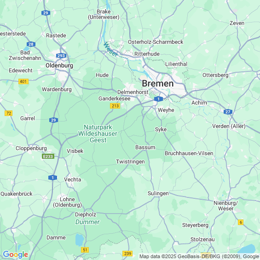Click the A28 highway shield near Bad Zwischenahn
Viewport: 260px width, 260px height.
point(31,44)
